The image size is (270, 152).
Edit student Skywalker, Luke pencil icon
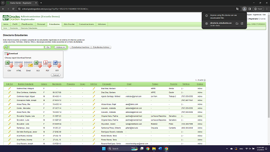9,120
